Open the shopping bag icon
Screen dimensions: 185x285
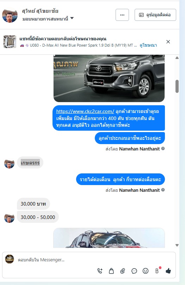[111, 271]
